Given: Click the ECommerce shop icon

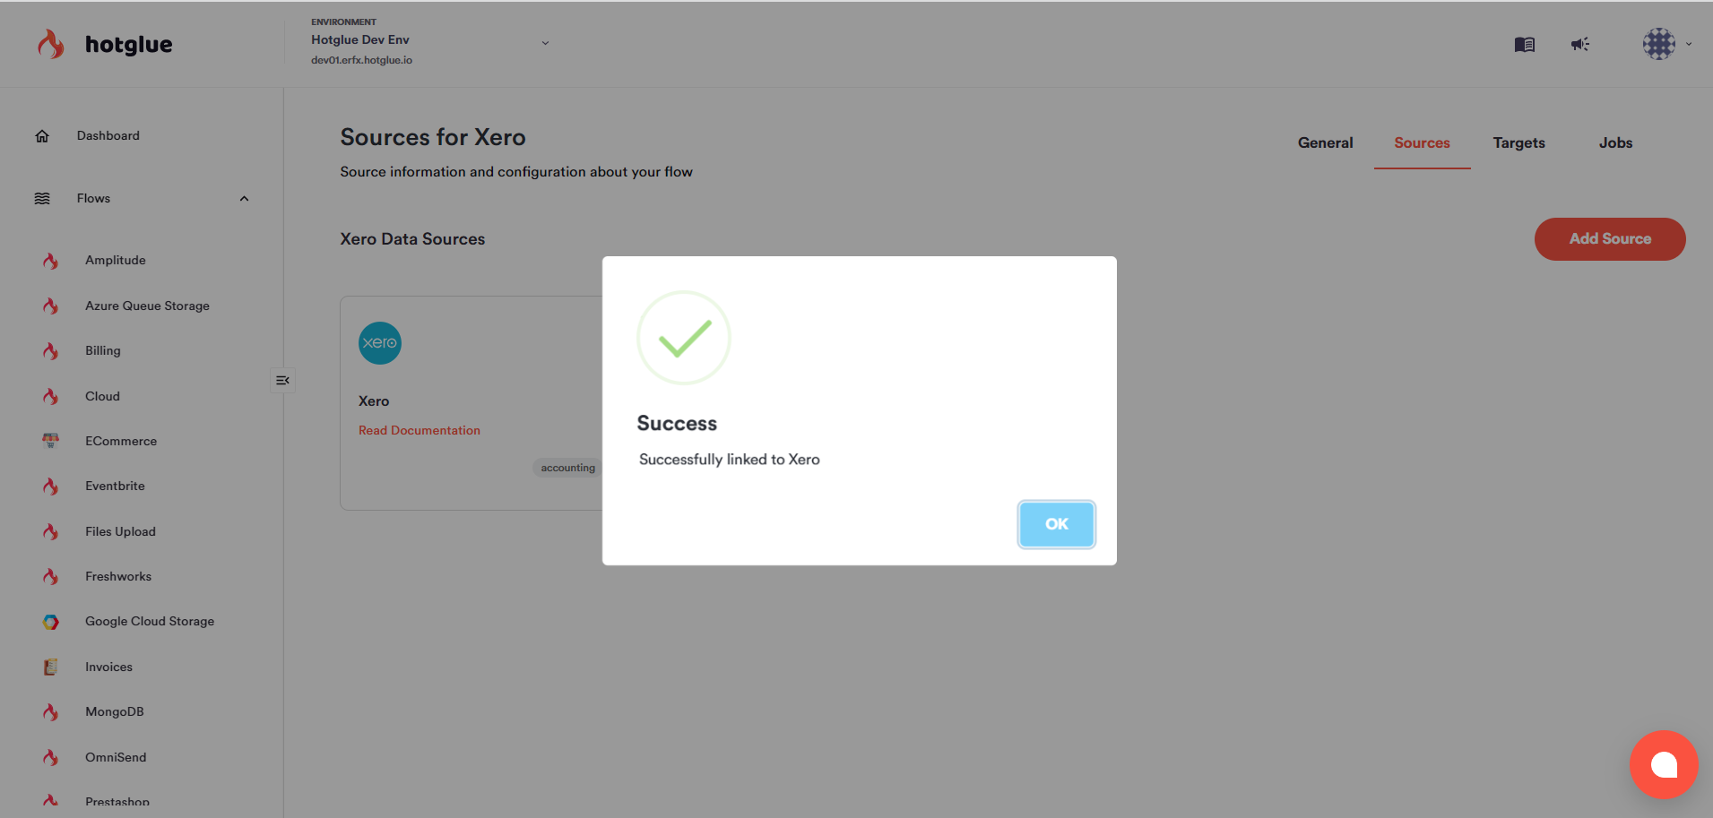Looking at the screenshot, I should point(51,441).
